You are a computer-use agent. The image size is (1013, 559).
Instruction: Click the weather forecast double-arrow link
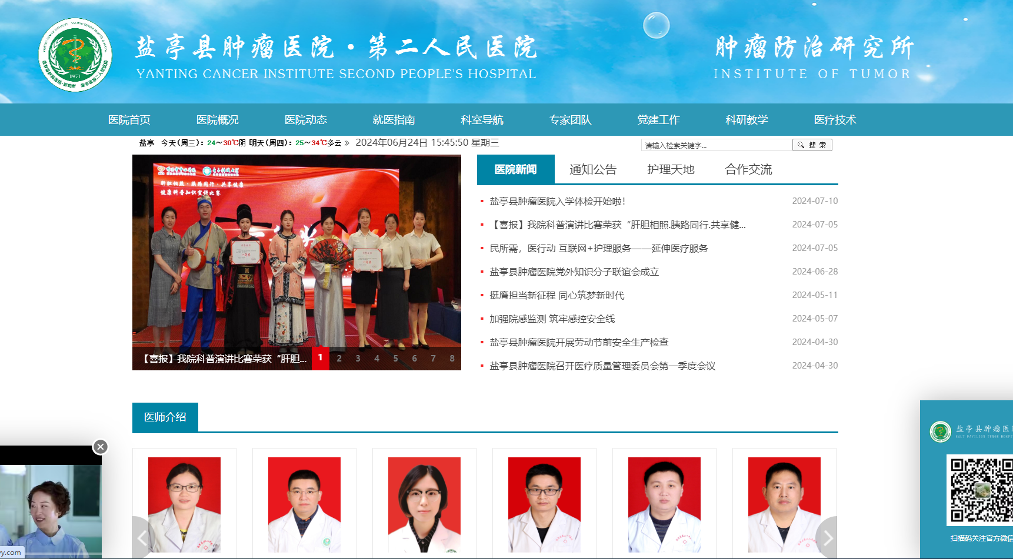(347, 143)
